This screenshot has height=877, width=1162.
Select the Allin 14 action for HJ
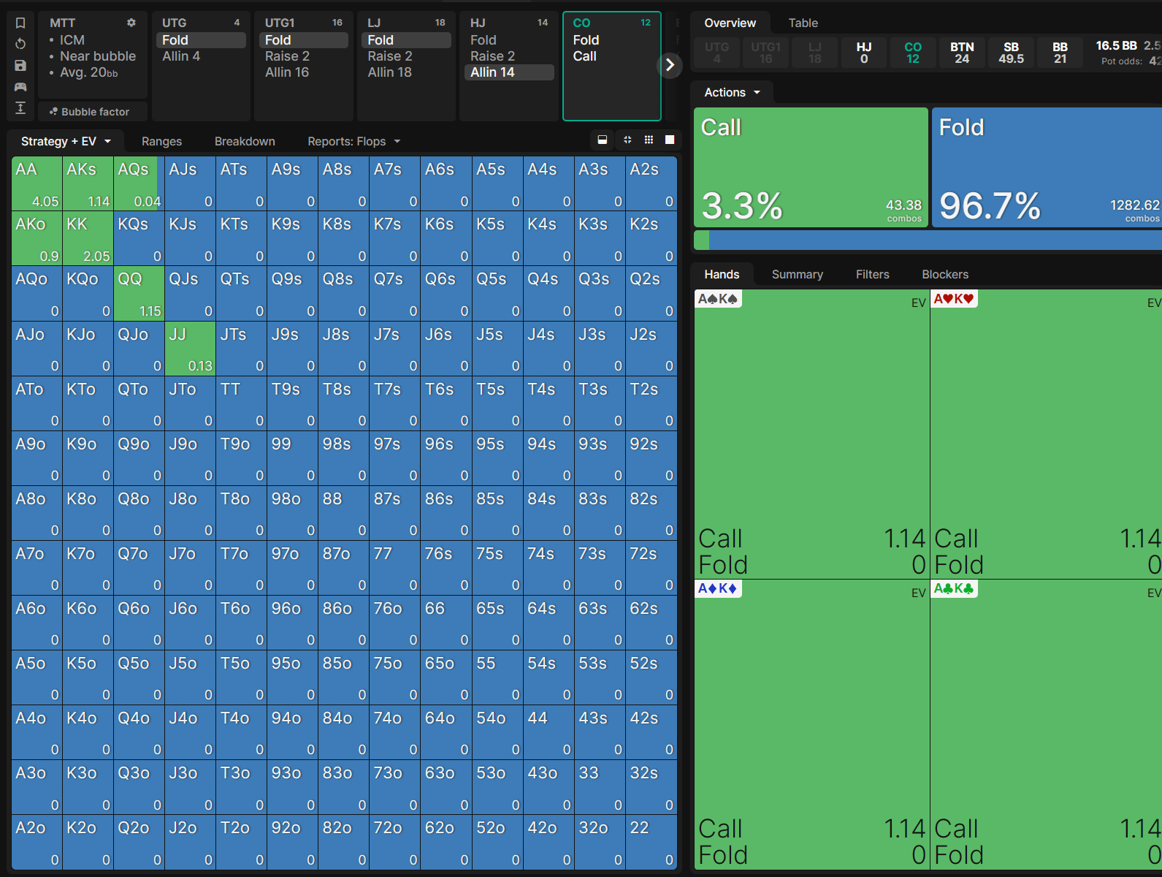[x=508, y=72]
